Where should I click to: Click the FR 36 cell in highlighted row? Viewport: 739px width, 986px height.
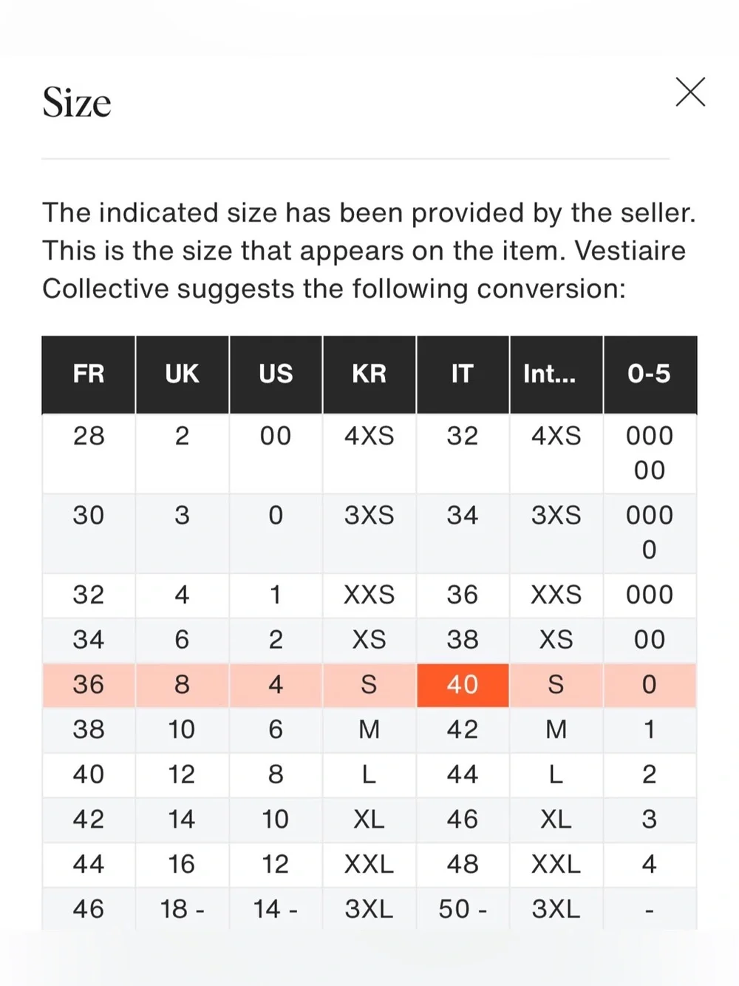(89, 685)
